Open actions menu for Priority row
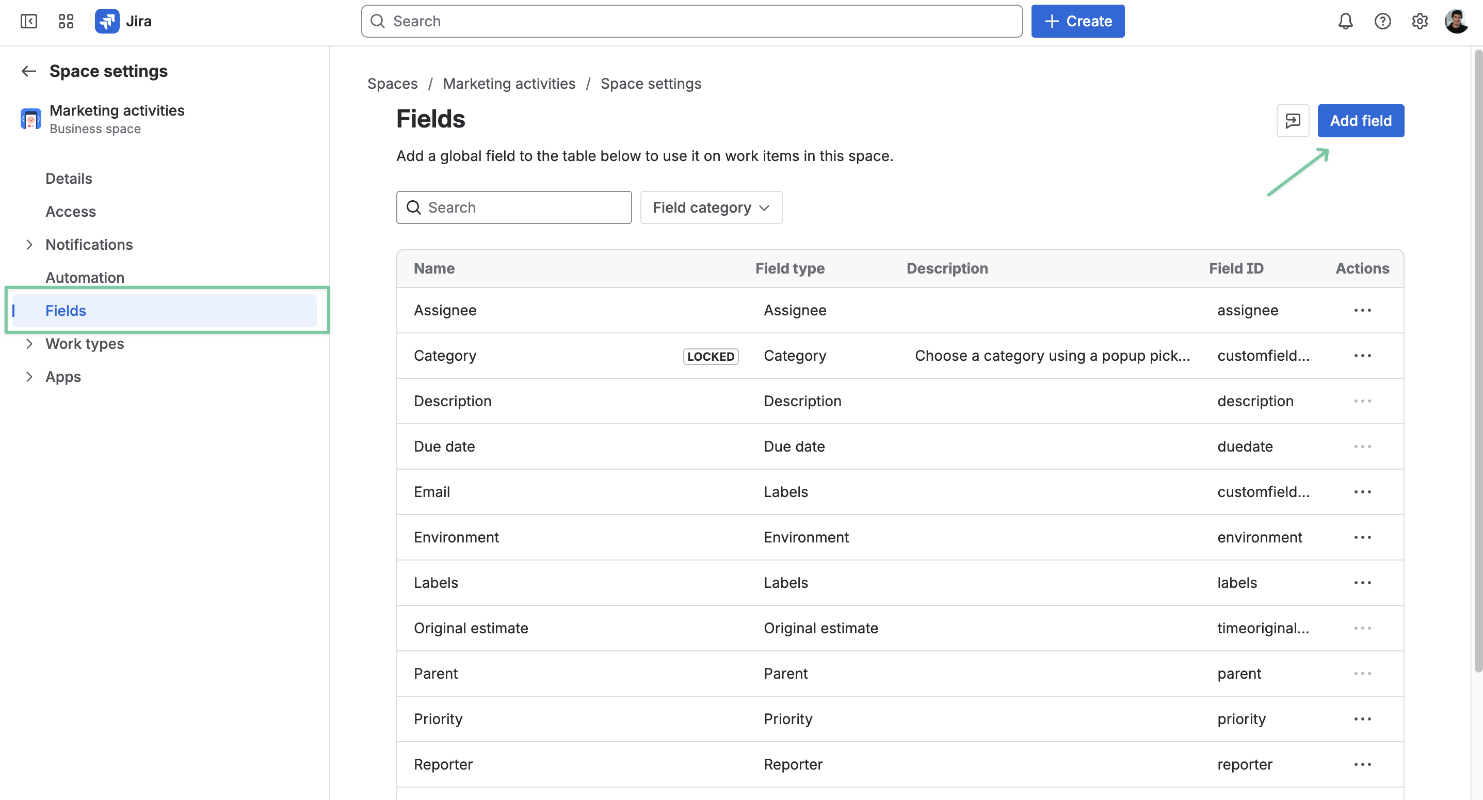 click(1362, 719)
